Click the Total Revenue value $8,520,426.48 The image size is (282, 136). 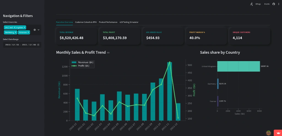(71, 38)
